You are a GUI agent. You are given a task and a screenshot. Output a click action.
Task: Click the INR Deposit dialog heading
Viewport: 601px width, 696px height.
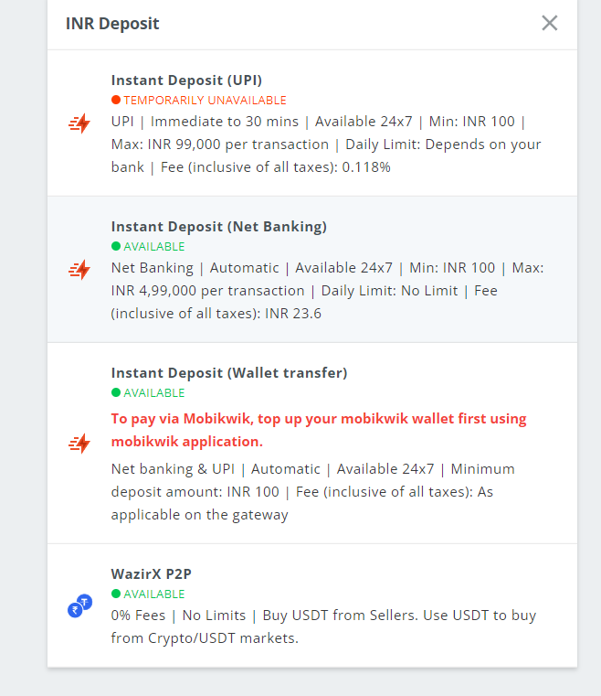pos(112,24)
